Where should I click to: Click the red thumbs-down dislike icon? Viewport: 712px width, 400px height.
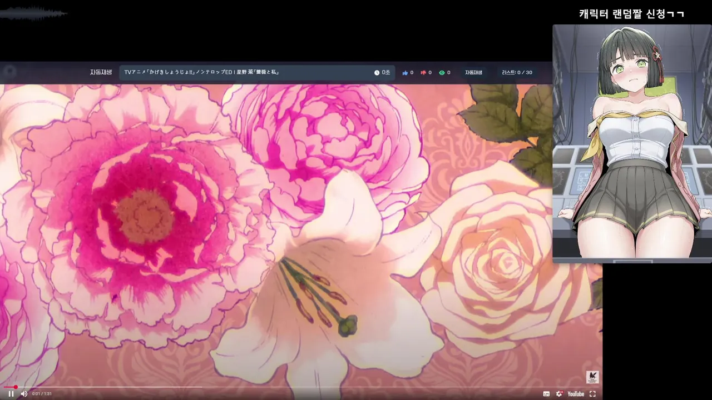[x=423, y=73]
